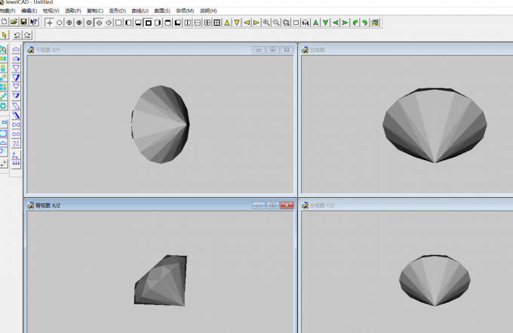Image resolution: width=513 pixels, height=333 pixels.
Task: Save the design with the floppy disk icon
Action: point(23,22)
